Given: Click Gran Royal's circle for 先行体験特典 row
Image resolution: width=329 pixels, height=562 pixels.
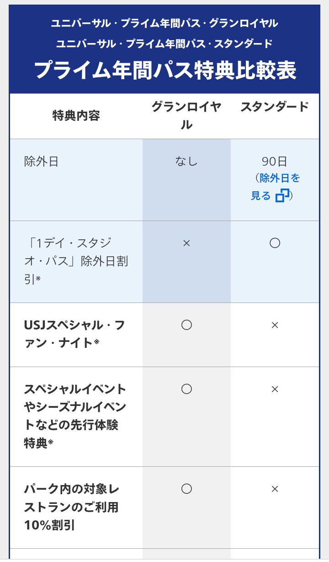Looking at the screenshot, I should pyautogui.click(x=186, y=389).
